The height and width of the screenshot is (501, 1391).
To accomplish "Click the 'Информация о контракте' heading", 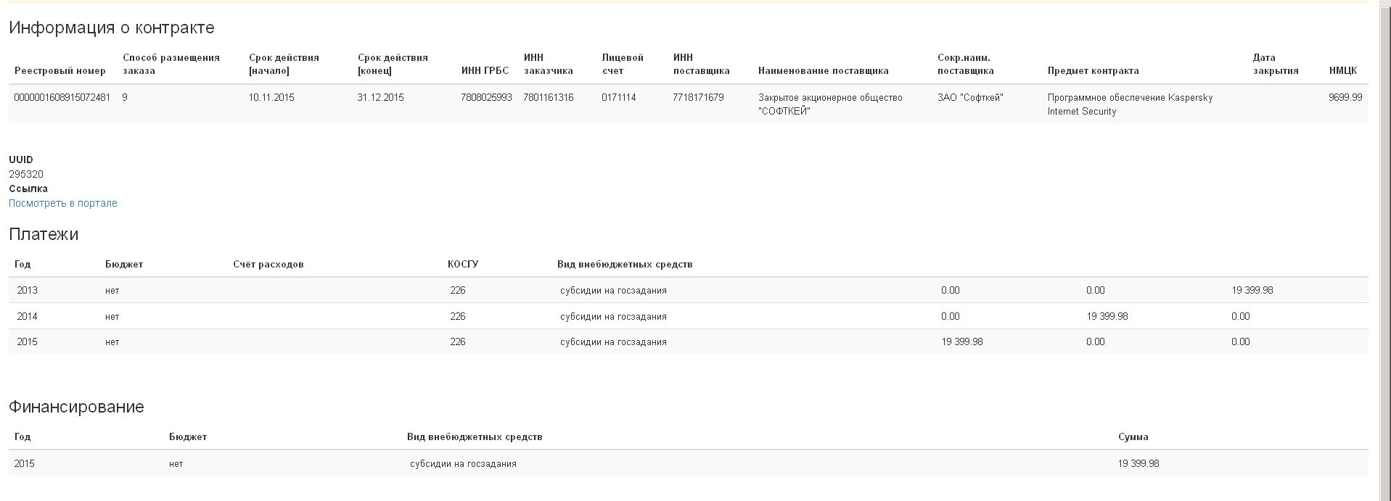I will pyautogui.click(x=112, y=28).
